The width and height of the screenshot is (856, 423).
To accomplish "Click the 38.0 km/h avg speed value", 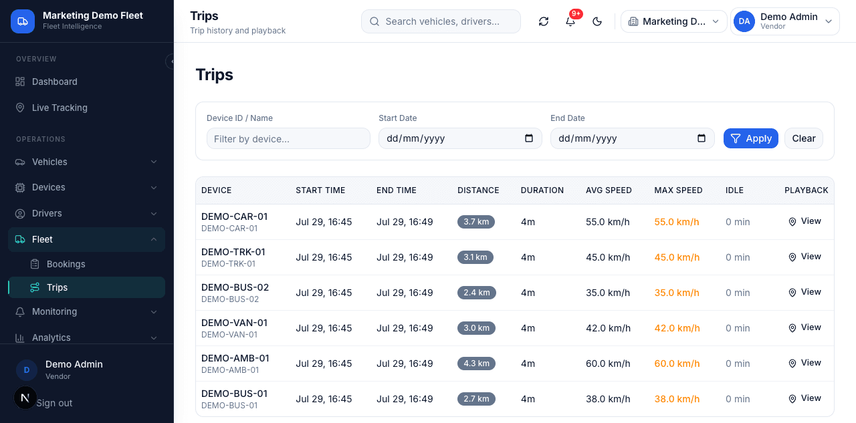I will point(608,399).
